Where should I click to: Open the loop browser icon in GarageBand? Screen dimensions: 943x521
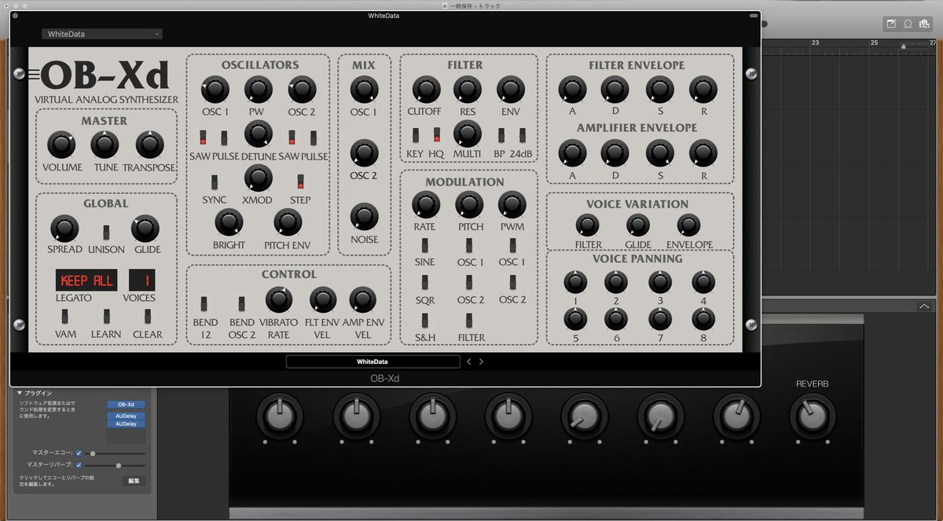(908, 24)
